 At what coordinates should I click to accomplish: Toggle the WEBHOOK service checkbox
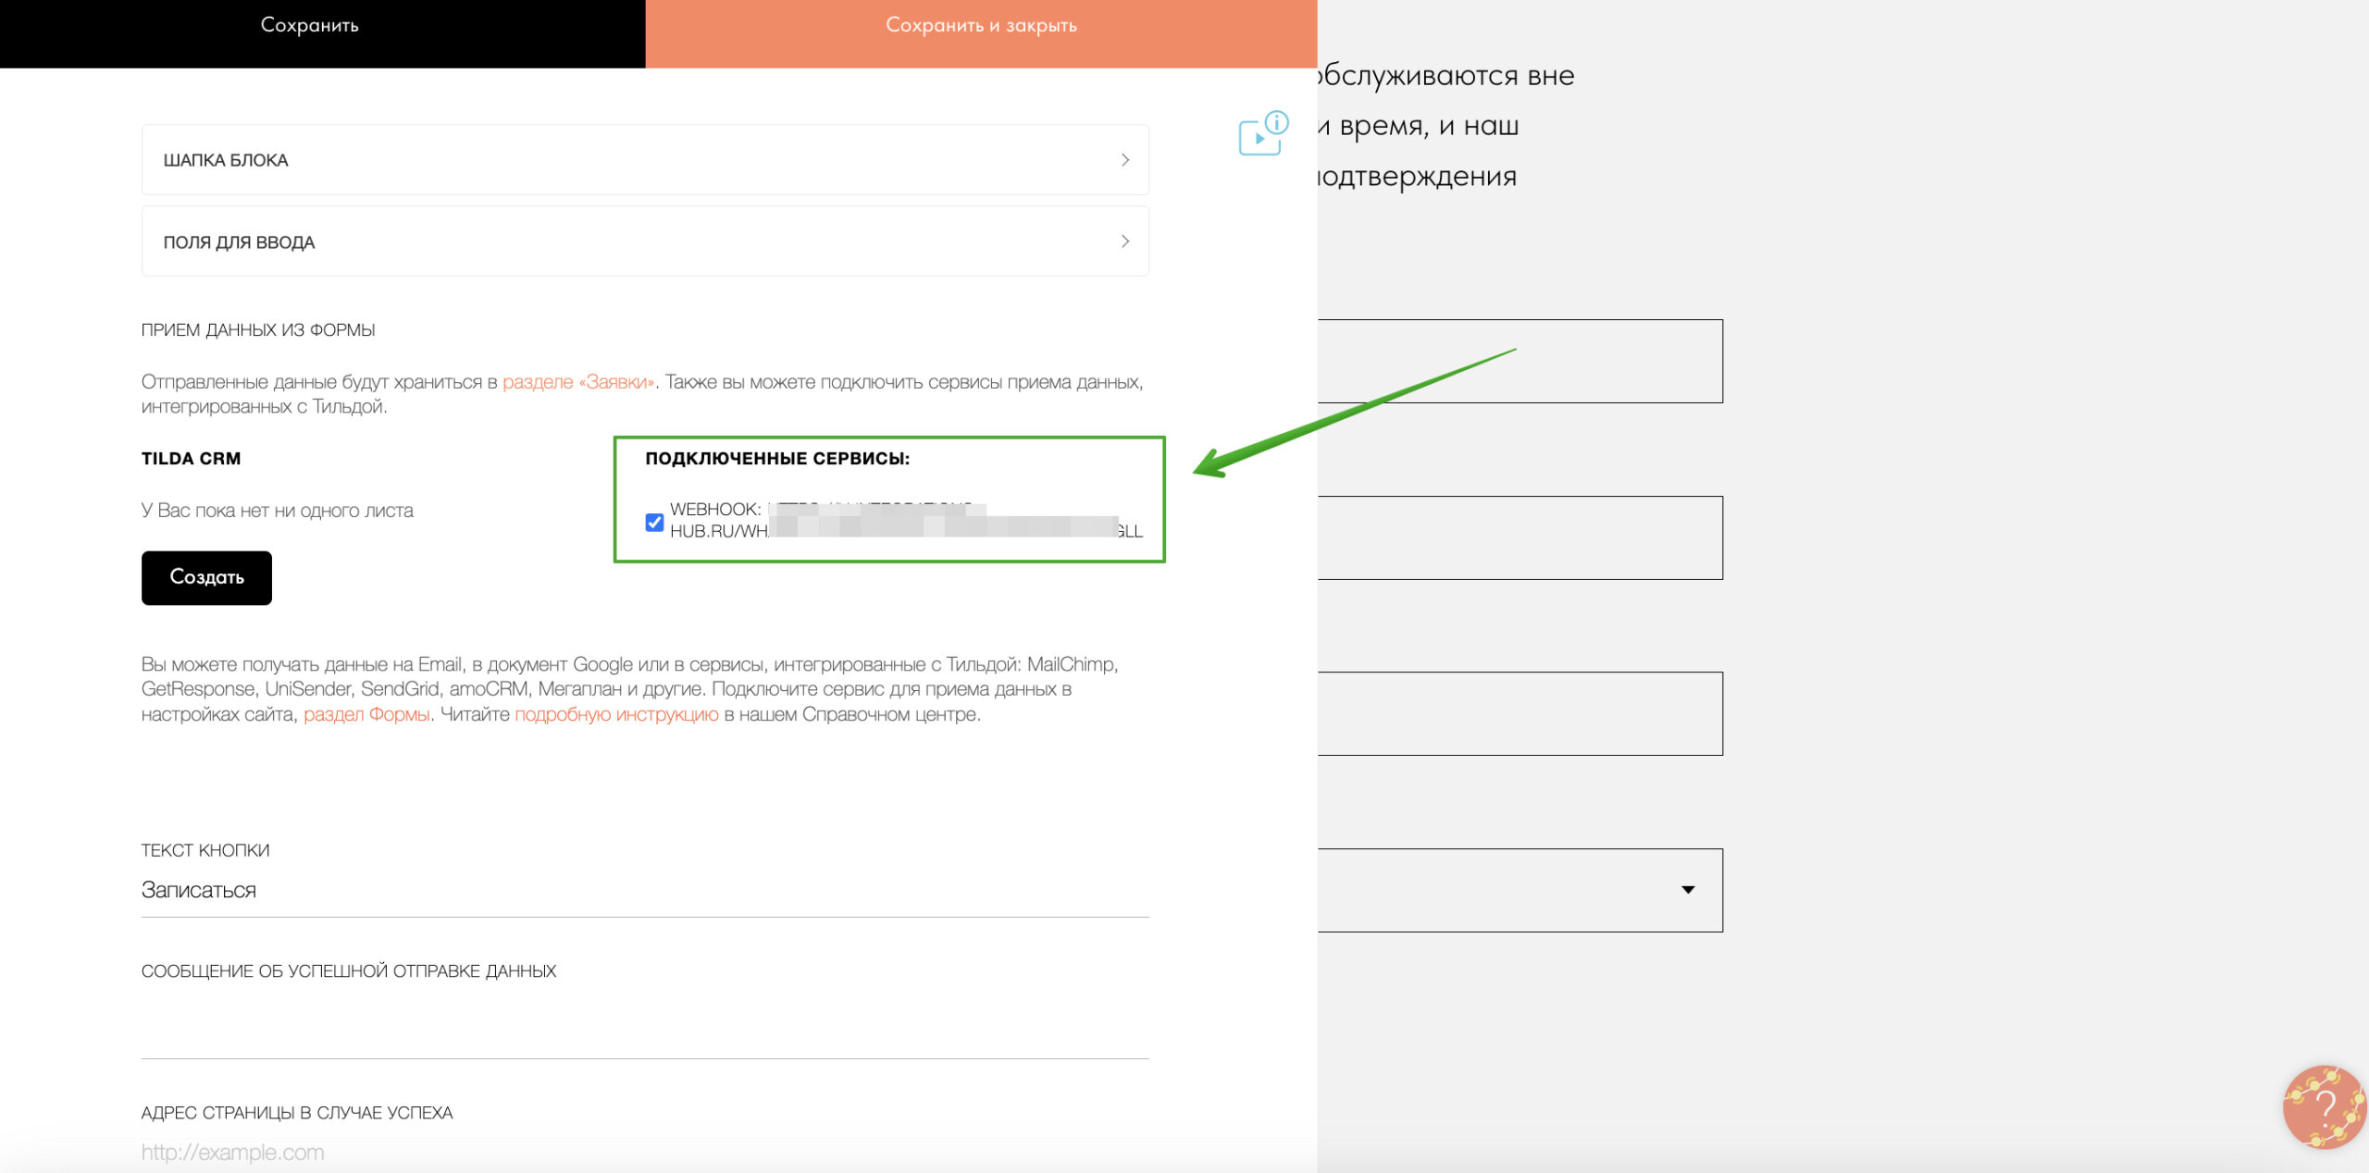654,522
